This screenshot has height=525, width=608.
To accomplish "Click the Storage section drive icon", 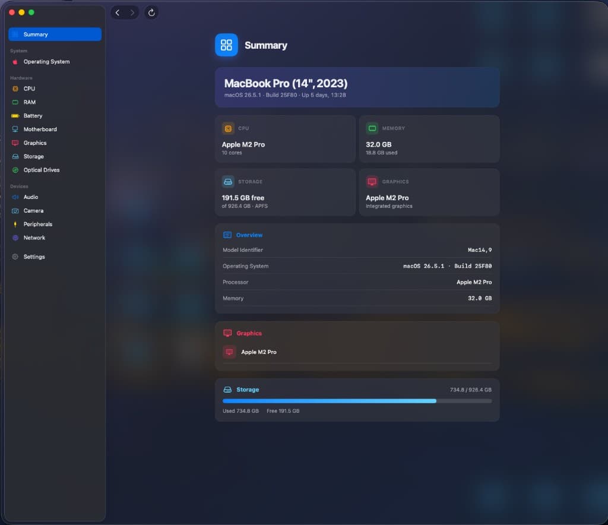I will click(227, 390).
